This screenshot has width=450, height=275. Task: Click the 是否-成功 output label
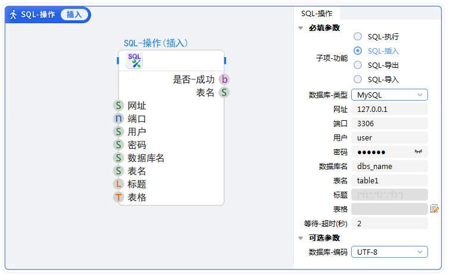(193, 79)
